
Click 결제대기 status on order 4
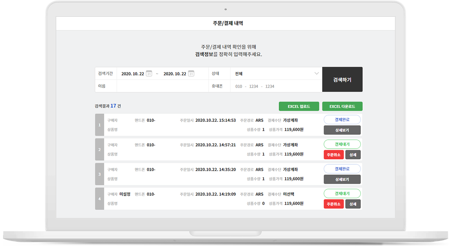(x=342, y=193)
